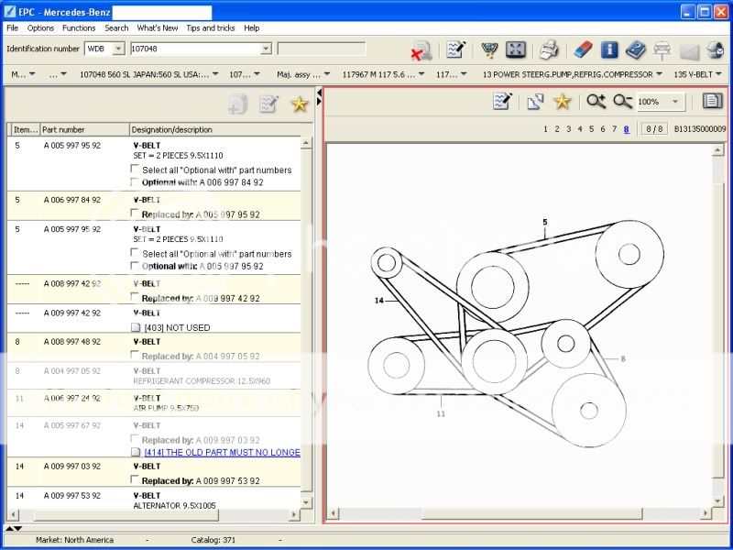Image resolution: width=733 pixels, height=550 pixels.
Task: Open the blue information icon
Action: [609, 49]
